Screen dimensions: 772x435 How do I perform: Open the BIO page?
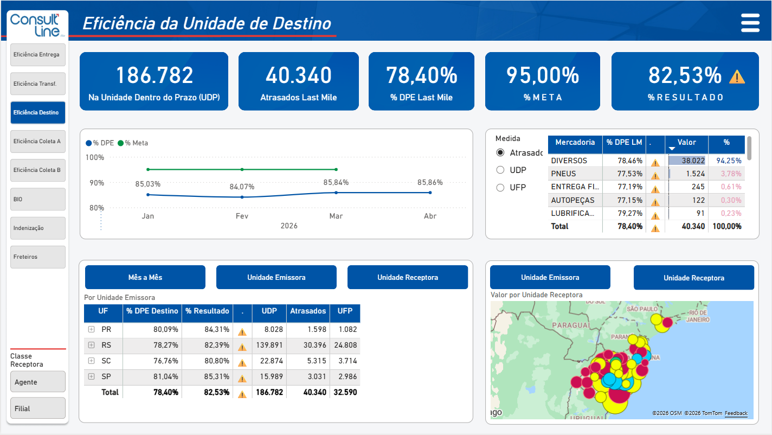[x=38, y=199]
